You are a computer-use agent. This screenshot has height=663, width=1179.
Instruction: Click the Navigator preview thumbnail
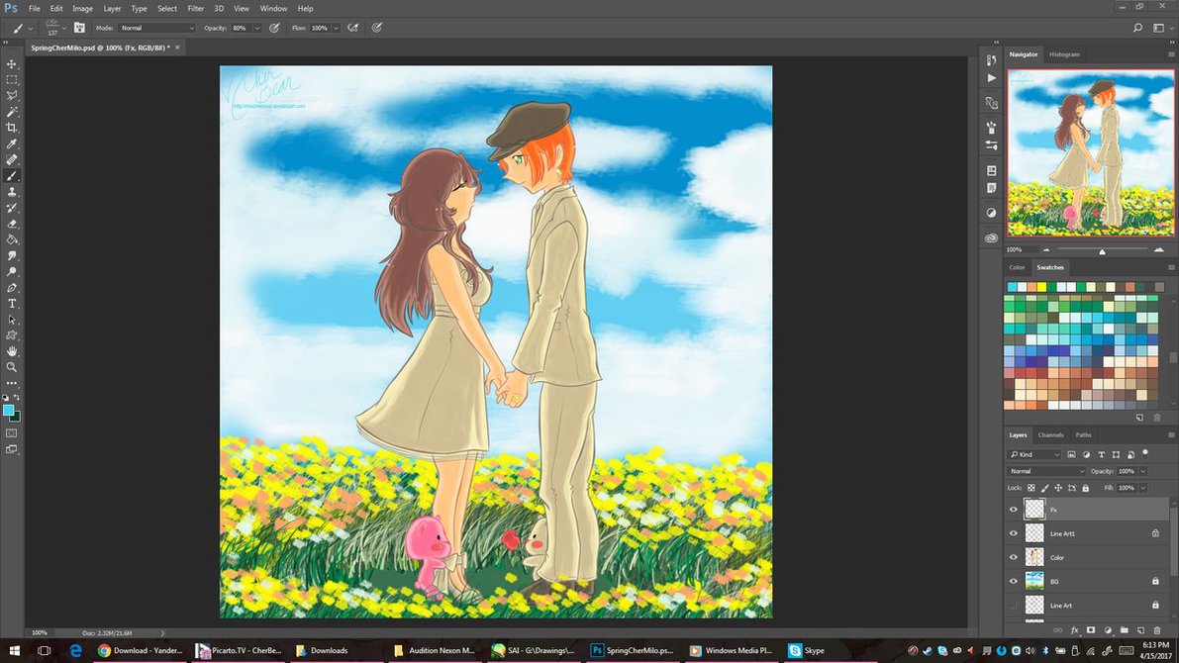(1090, 153)
